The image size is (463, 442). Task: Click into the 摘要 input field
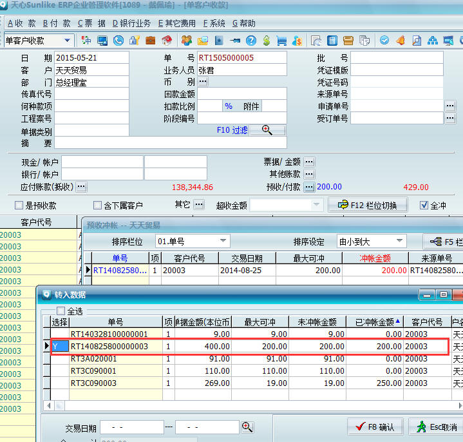pos(171,142)
